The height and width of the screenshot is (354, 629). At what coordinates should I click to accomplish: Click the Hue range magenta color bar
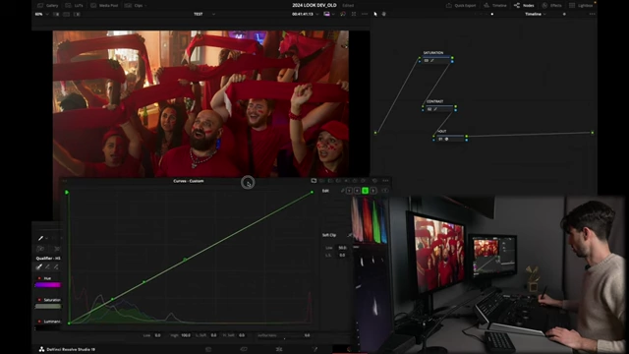coord(48,285)
